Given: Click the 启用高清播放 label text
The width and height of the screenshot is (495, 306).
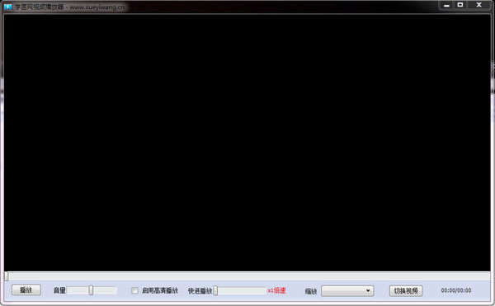Looking at the screenshot, I should point(160,290).
